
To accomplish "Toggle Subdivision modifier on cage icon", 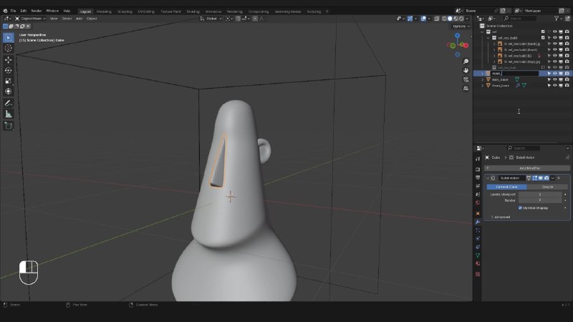I will [x=529, y=177].
